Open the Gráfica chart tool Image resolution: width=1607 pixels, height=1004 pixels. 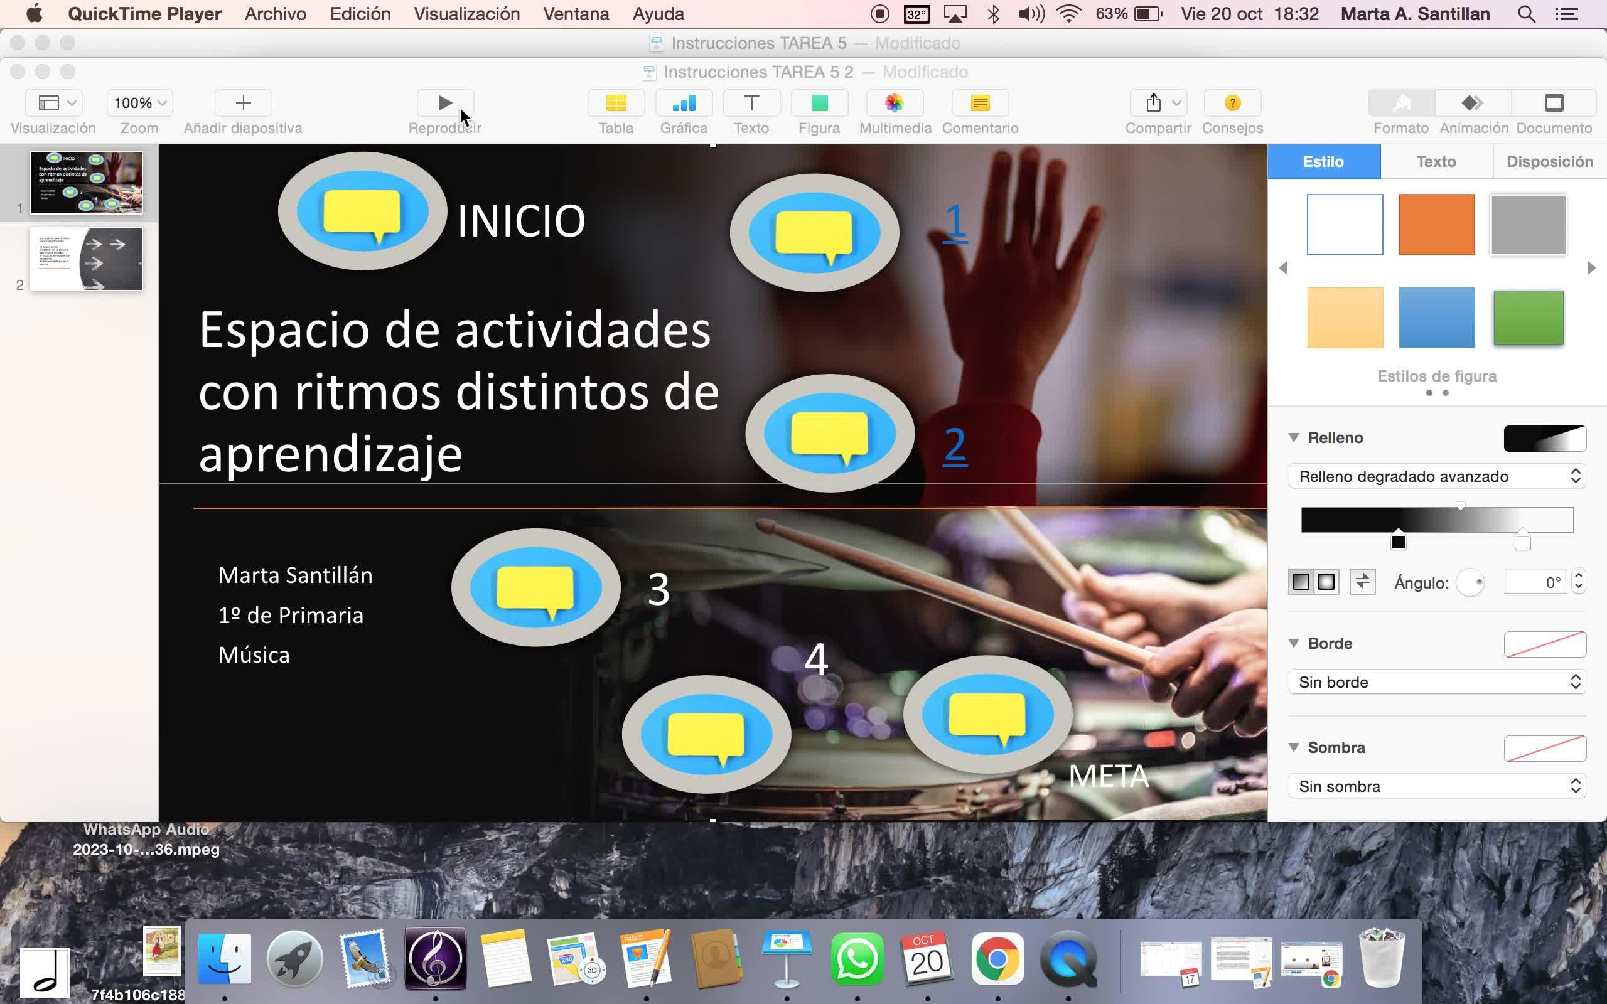pos(684,103)
